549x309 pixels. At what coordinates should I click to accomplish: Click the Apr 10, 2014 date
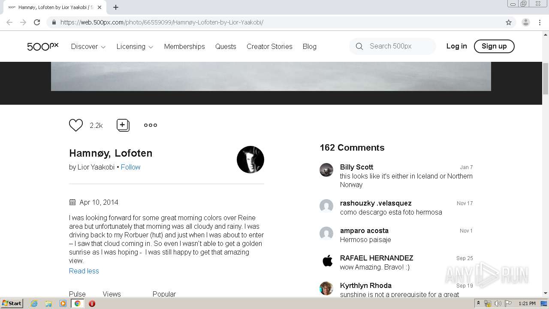pyautogui.click(x=99, y=202)
